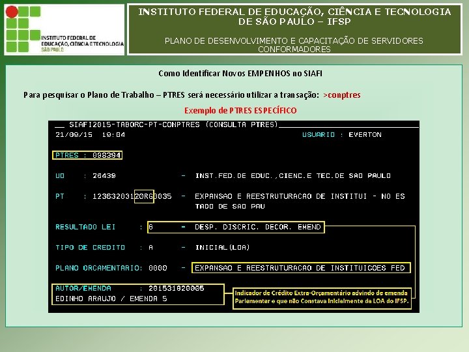Click the USUARIO value EVERTON
469x352 pixels.
[x=365, y=135]
